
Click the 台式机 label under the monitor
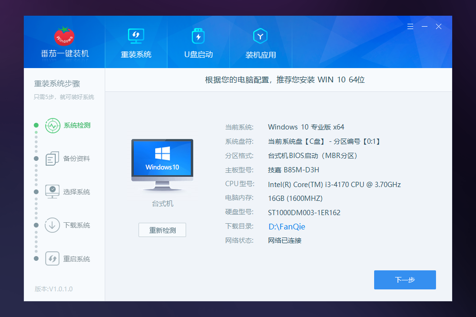[x=162, y=204]
